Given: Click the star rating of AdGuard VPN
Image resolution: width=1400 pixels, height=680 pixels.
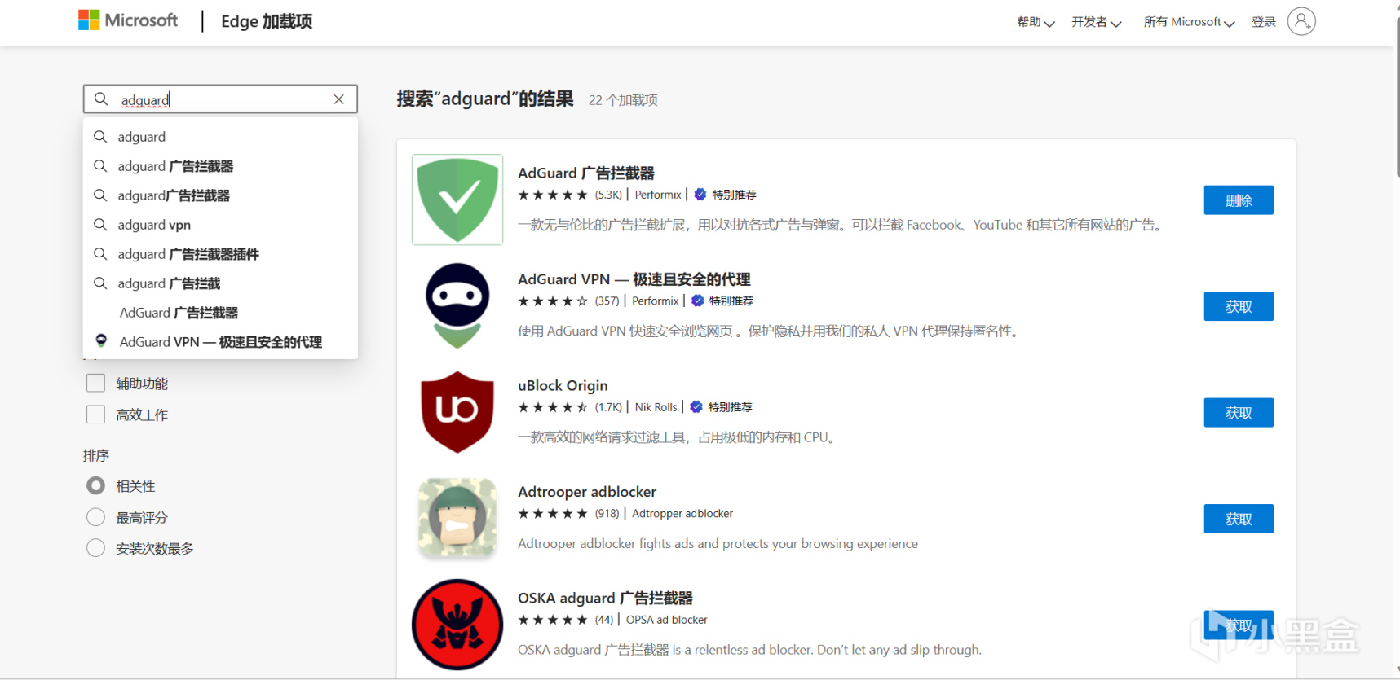Looking at the screenshot, I should pyautogui.click(x=553, y=301).
